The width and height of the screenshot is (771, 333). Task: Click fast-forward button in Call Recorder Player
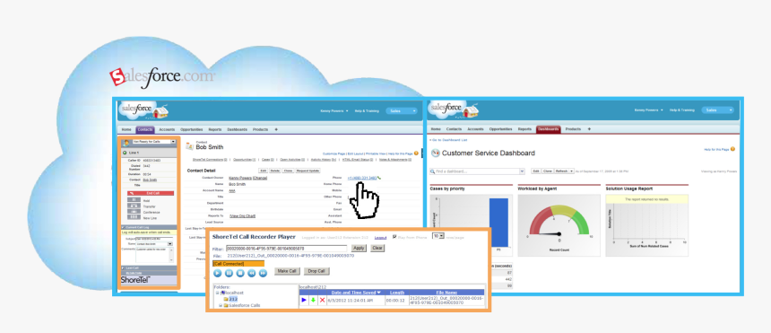pyautogui.click(x=263, y=273)
